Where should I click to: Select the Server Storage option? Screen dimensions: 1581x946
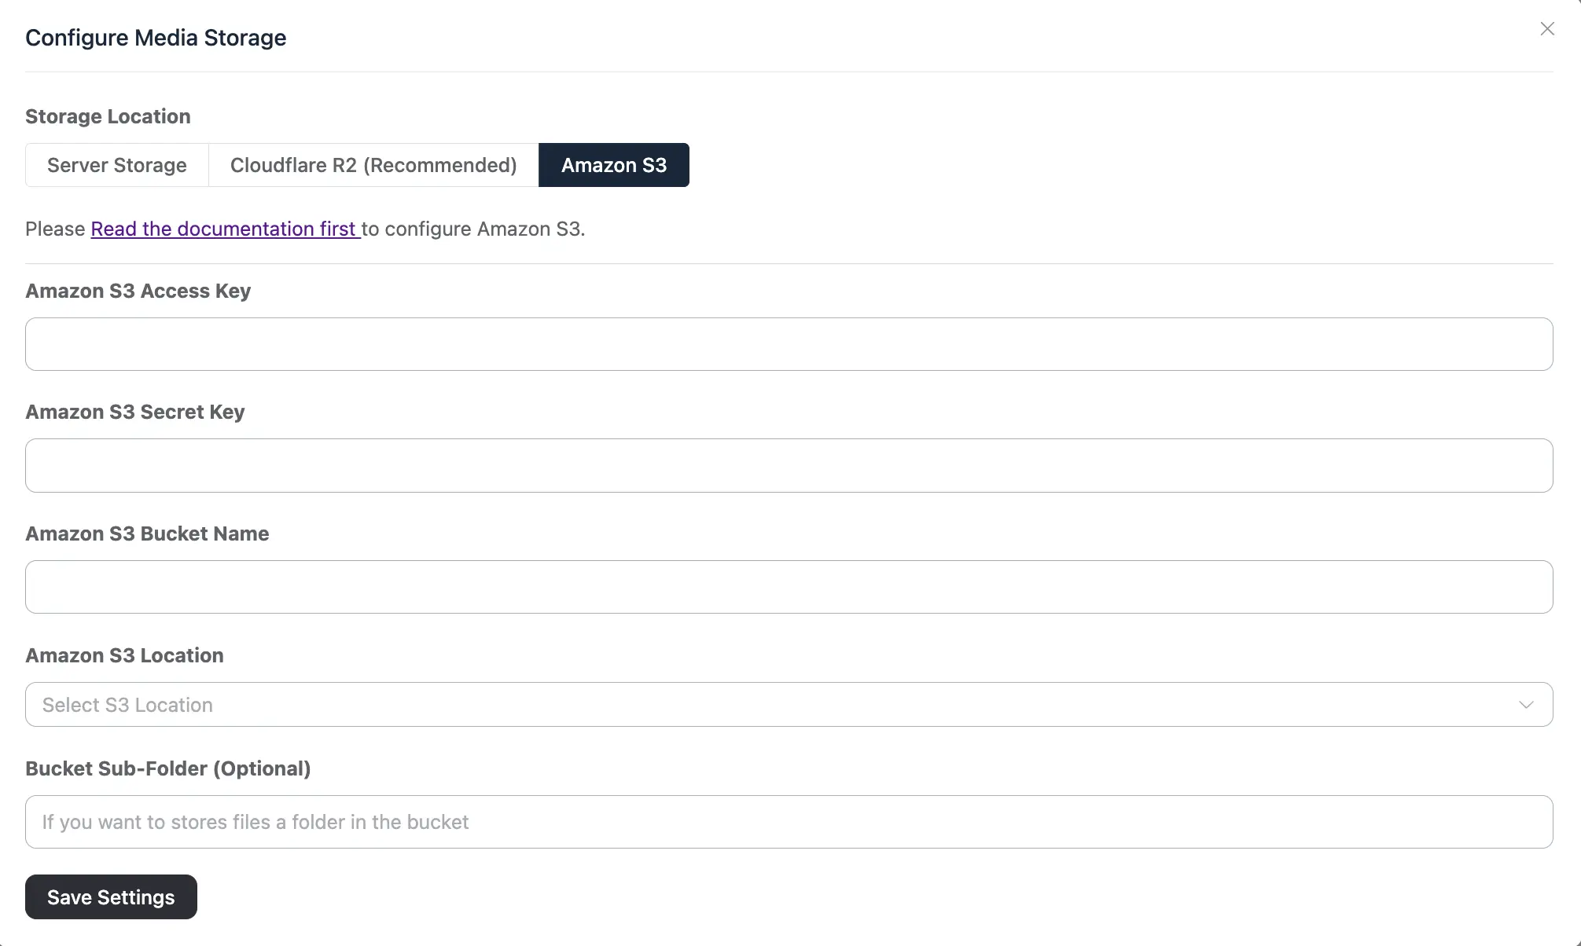click(117, 165)
